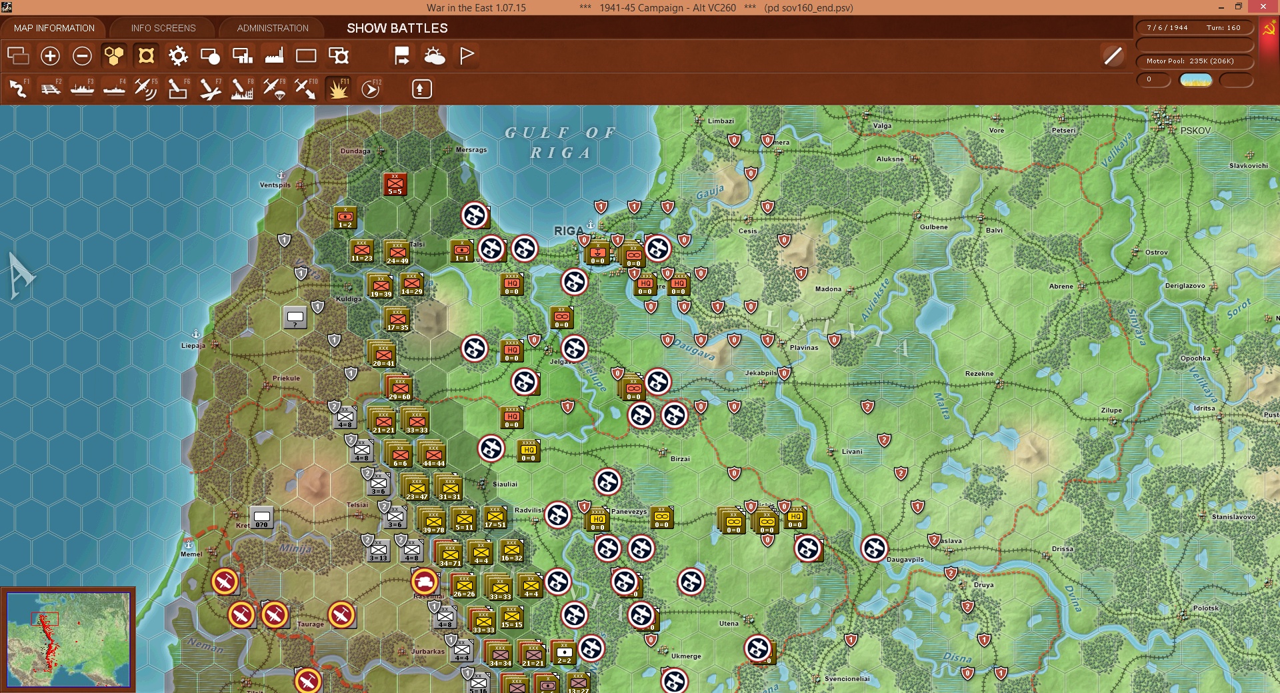Toggle the F11 show battle sites mode
1280x693 pixels.
tap(338, 89)
